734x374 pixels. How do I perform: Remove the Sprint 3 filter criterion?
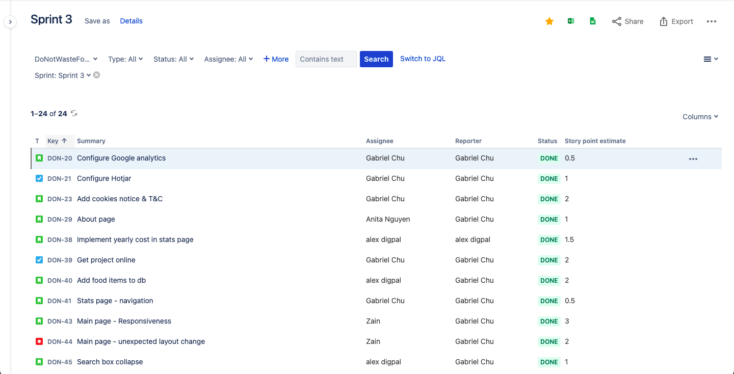coord(97,75)
